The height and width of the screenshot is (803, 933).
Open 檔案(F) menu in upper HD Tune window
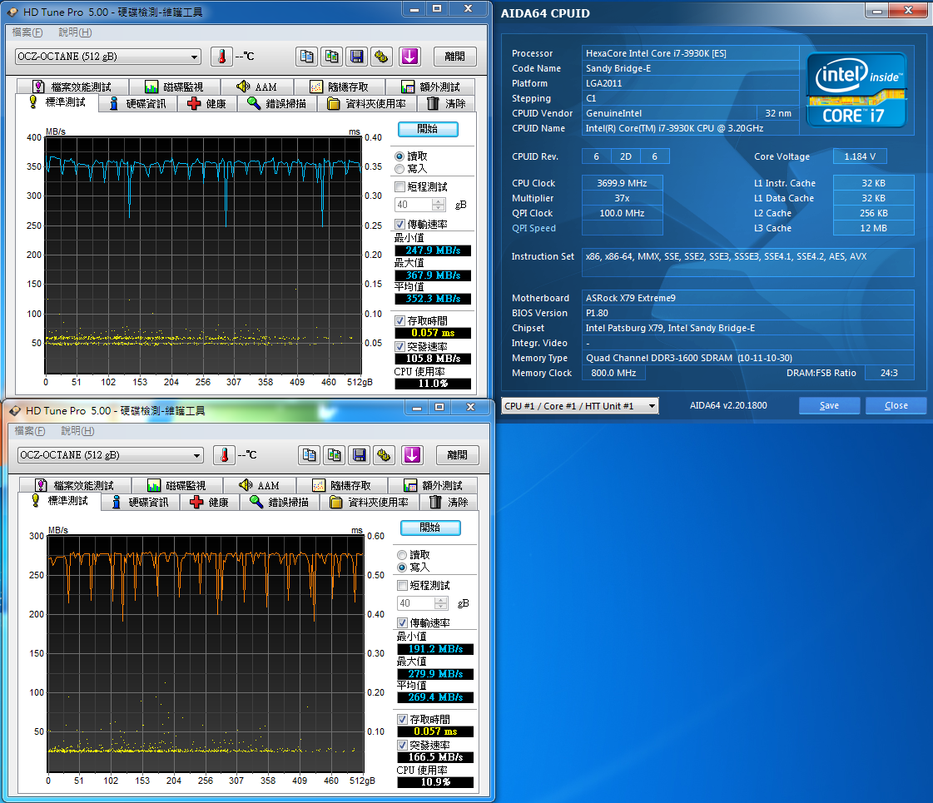(27, 32)
